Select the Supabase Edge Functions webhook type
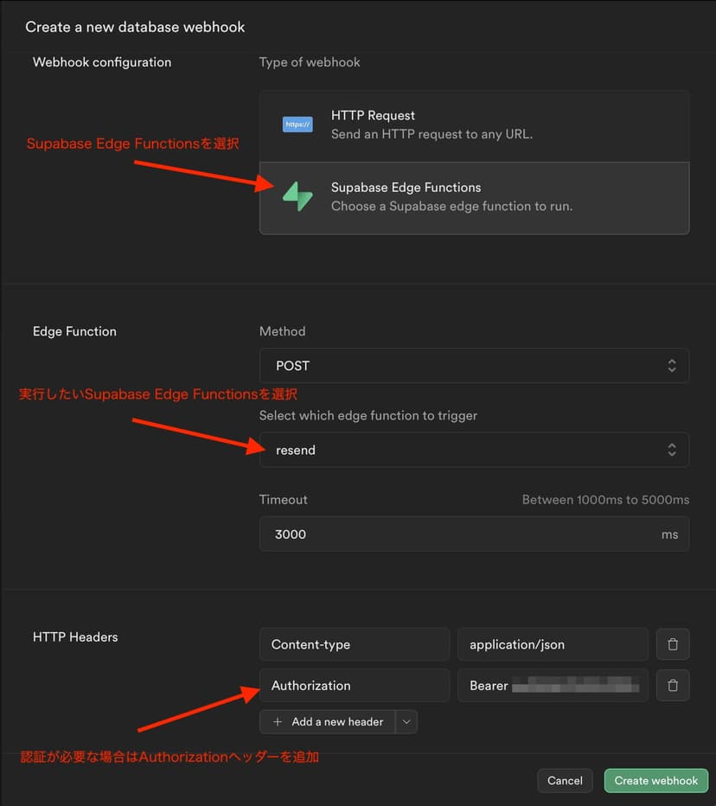716x806 pixels. coord(474,197)
